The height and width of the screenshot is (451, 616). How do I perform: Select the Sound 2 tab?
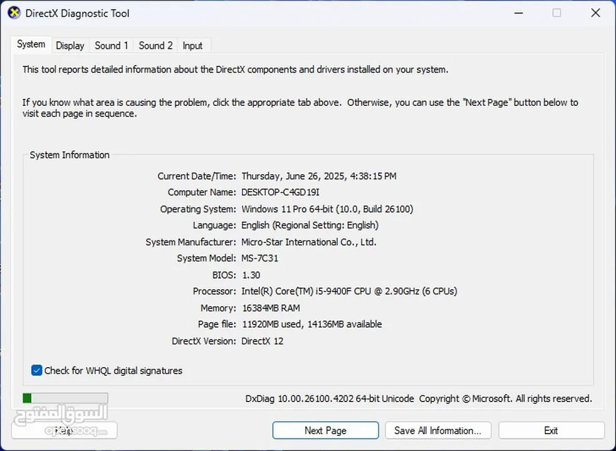click(x=155, y=46)
